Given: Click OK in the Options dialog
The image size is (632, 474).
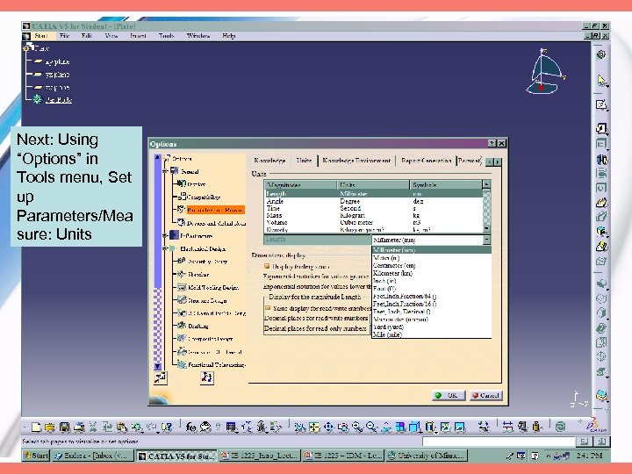Looking at the screenshot, I should (x=449, y=395).
